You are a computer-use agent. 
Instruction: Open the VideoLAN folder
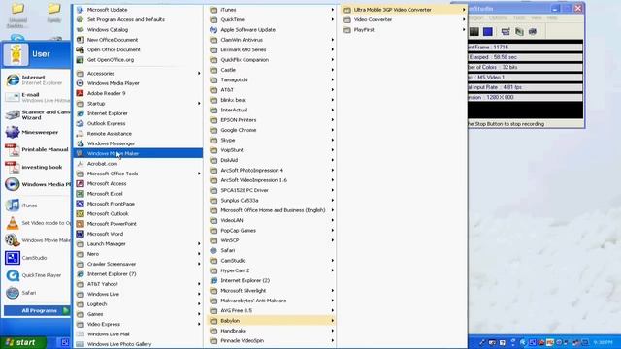[272, 220]
